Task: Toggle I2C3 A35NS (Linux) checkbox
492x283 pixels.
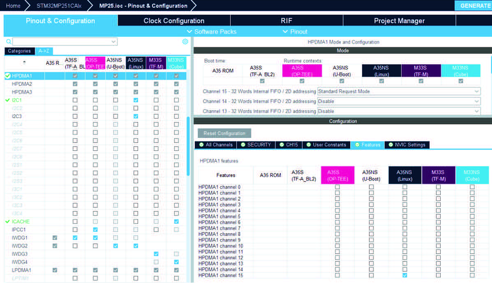Action: point(136,116)
